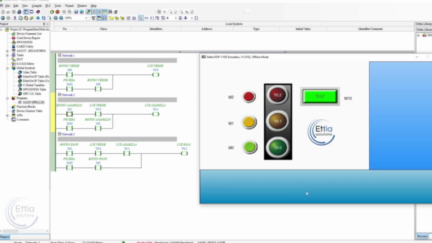Click the Identifiers column header

click(156, 28)
